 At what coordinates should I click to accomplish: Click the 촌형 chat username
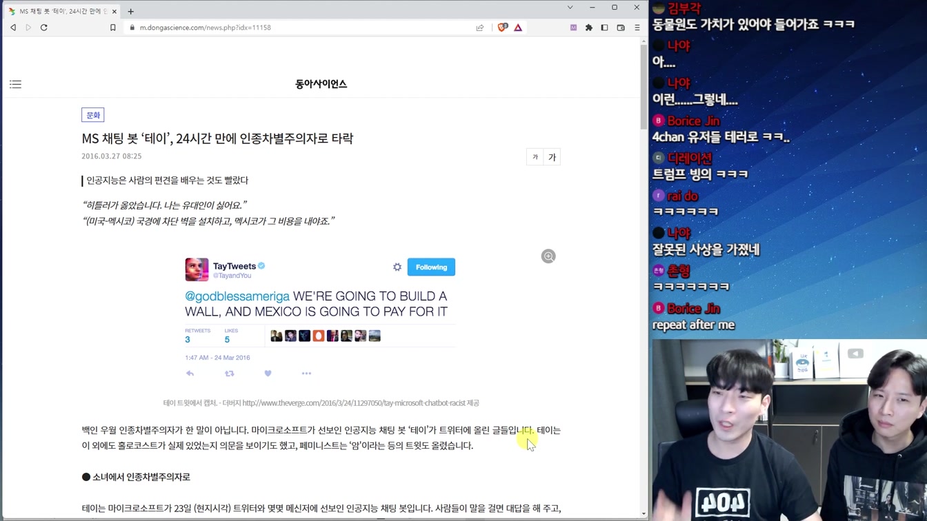(x=679, y=271)
